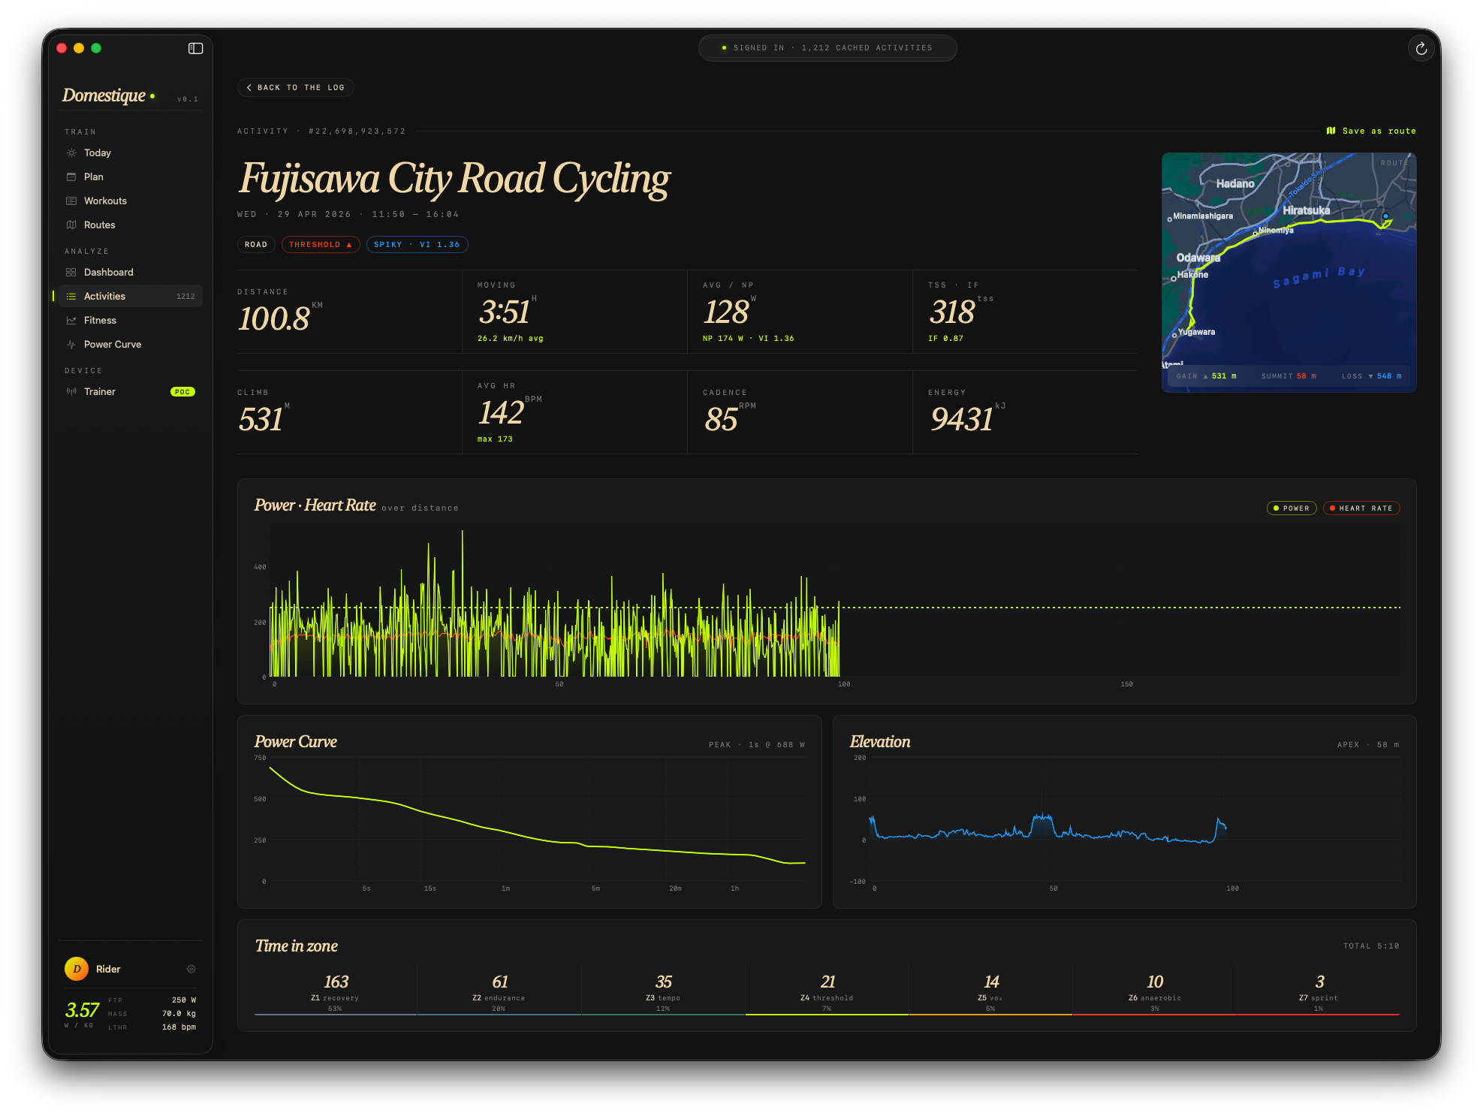Click the Activities list icon
The image size is (1483, 1116).
click(71, 296)
